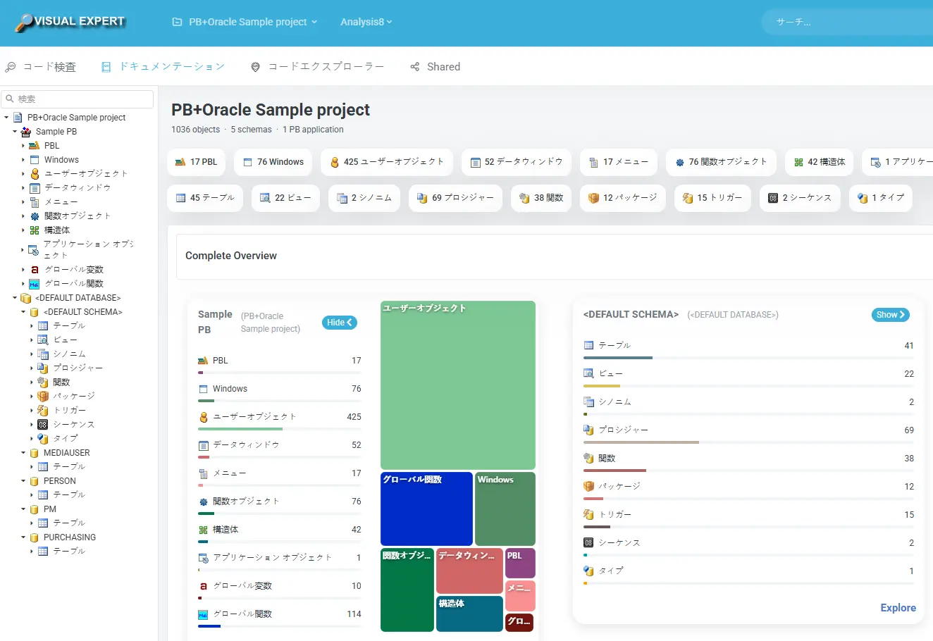Switch to the コード検査 tab
The image size is (933, 641).
(x=41, y=67)
